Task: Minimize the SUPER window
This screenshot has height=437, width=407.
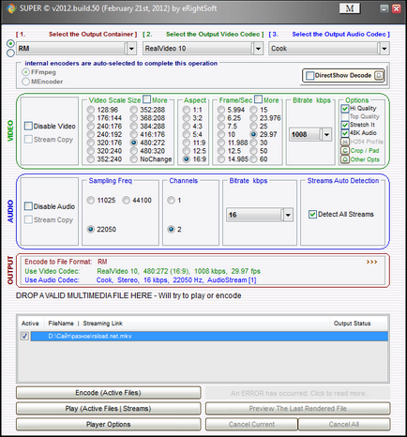Action: click(384, 8)
